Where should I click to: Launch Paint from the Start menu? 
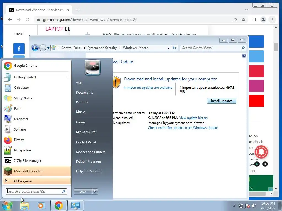pos(37,108)
